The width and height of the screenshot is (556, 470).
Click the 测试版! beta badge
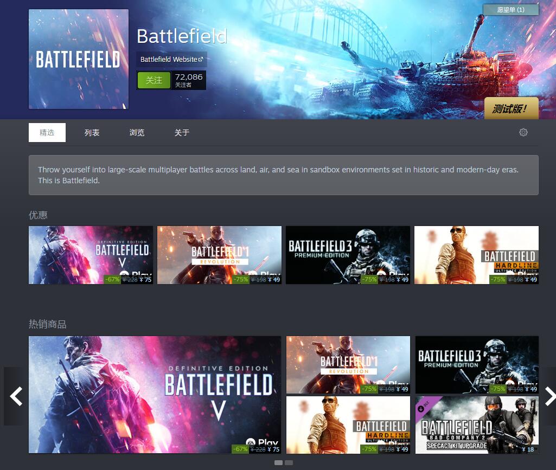pyautogui.click(x=512, y=108)
